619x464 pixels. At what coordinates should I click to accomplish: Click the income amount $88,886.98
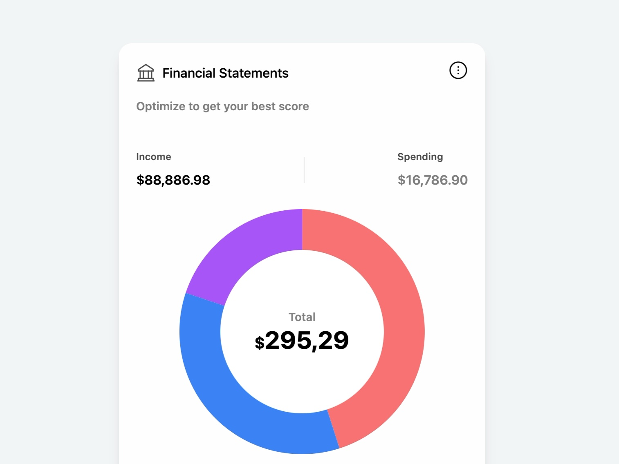(173, 180)
